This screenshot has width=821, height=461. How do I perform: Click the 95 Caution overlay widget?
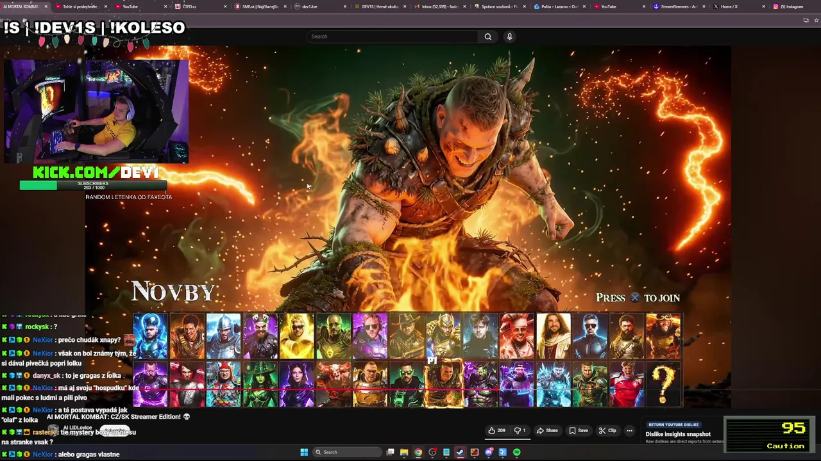(769, 434)
